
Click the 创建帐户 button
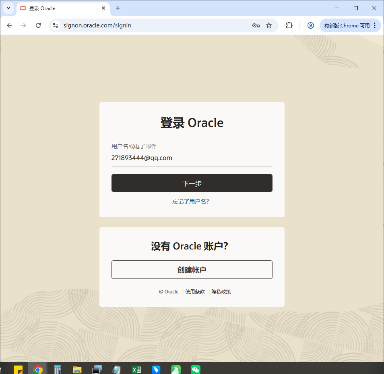[192, 269]
